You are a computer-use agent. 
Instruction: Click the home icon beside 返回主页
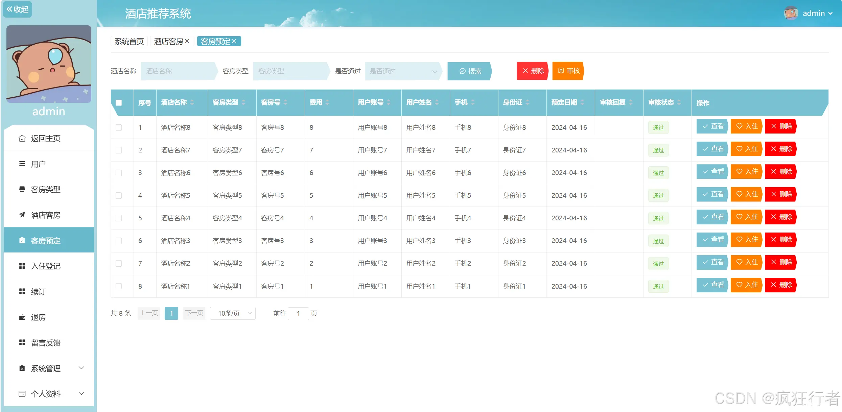pyautogui.click(x=22, y=138)
